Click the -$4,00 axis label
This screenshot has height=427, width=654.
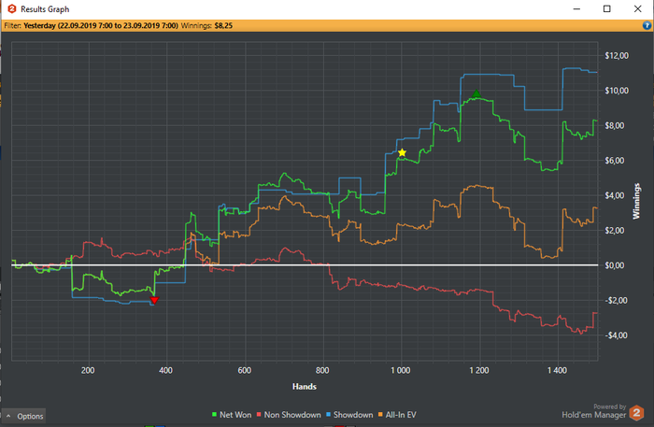coord(617,335)
